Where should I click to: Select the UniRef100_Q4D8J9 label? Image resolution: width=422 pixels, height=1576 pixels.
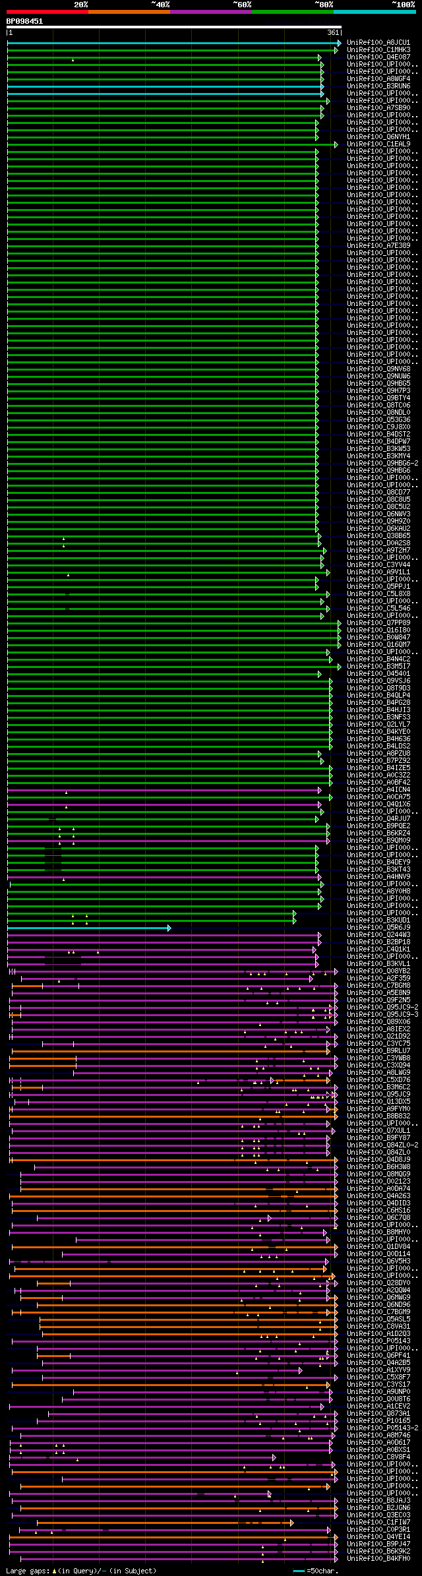[x=378, y=1159]
